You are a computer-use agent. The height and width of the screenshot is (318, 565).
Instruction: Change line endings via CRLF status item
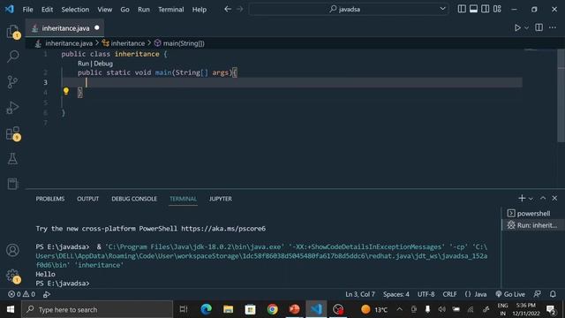[x=449, y=294]
